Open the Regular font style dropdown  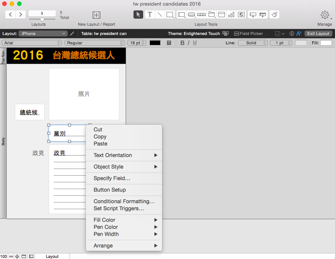94,43
